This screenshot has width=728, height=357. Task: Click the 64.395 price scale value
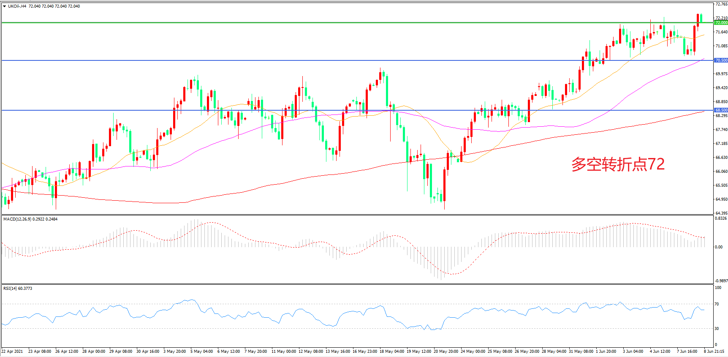click(x=721, y=213)
